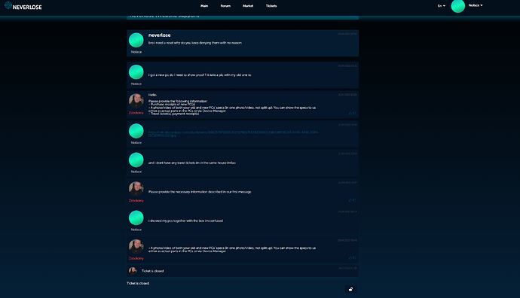Click the unlock ticket icon button
520x298 pixels.
point(350,290)
